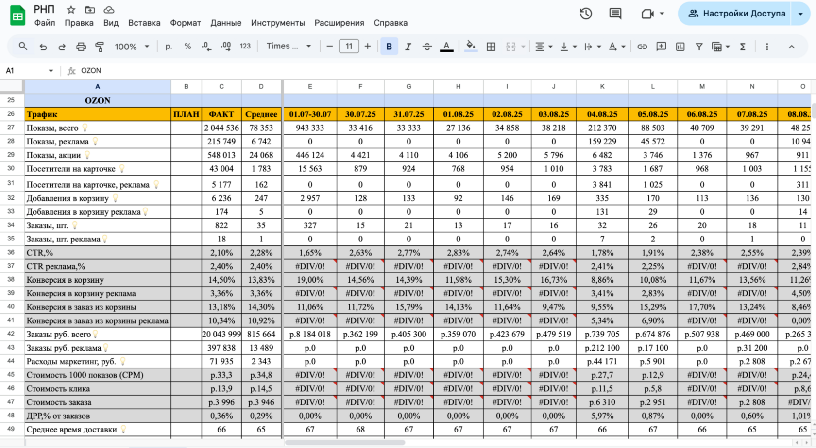
Task: Open the Правка menu
Action: click(x=79, y=23)
